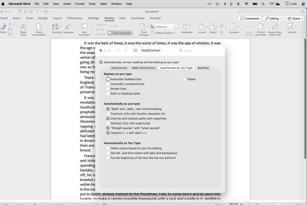Open the Format menu in the menu bar
Screen dimensions: 307x205
pos(80,4)
